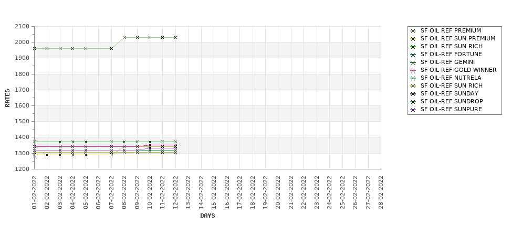The height and width of the screenshot is (225, 512).
Task: Click the 1300 value on the rates axis
Action: [22, 153]
